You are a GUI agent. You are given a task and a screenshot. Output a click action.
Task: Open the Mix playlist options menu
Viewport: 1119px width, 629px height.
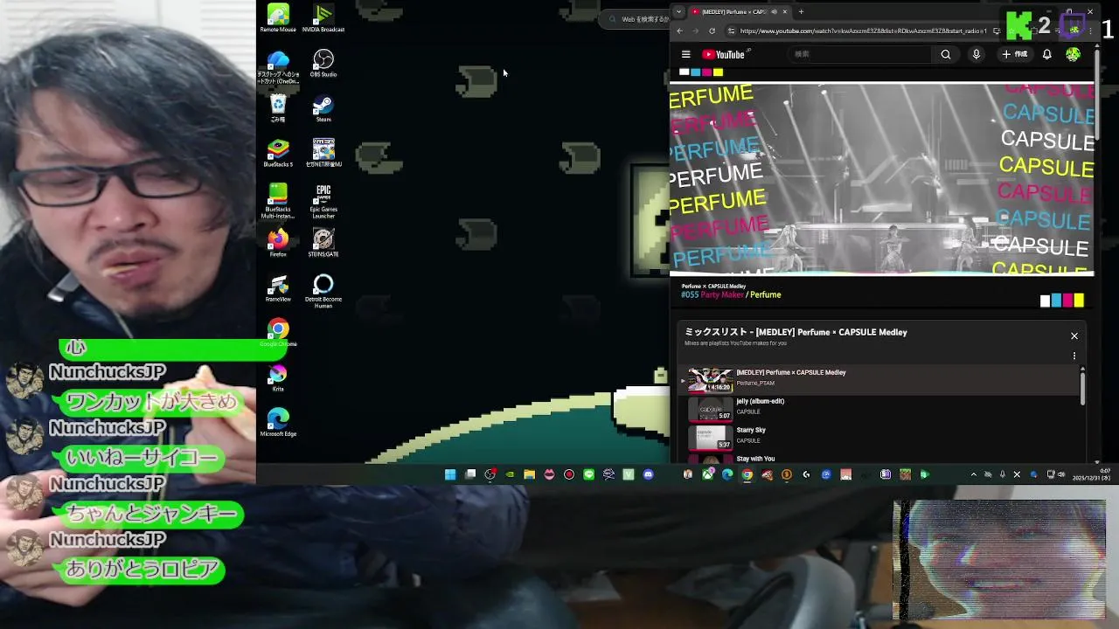1074,356
